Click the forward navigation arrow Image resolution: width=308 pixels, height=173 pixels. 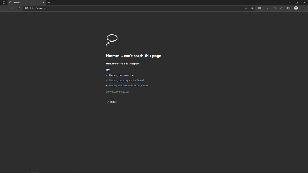click(x=12, y=8)
